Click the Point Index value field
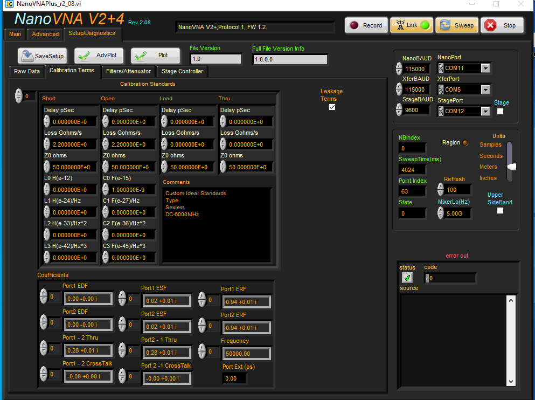The width and height of the screenshot is (535, 400). click(x=412, y=191)
